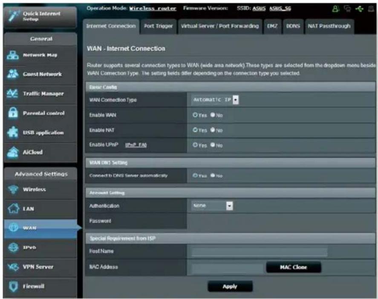
Task: Open Quick Internet Setup wand icon
Action: [x=13, y=16]
